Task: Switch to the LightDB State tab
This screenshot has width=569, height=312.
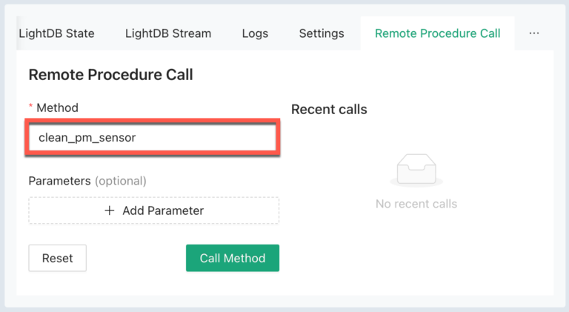Action: tap(56, 33)
